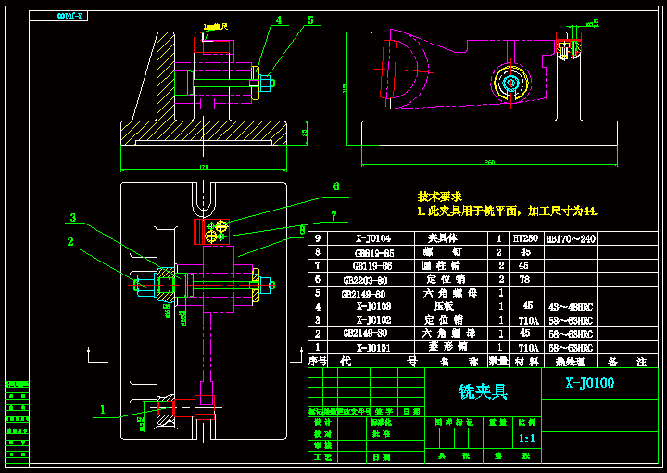The image size is (667, 473).
Task: Click the note line mentioning 加工尺寸为44
Action: click(507, 211)
